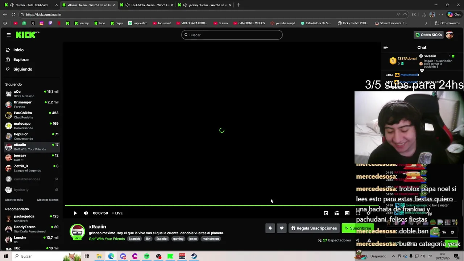Open the jeersay bookmark
The image size is (464, 261).
pos(82,23)
